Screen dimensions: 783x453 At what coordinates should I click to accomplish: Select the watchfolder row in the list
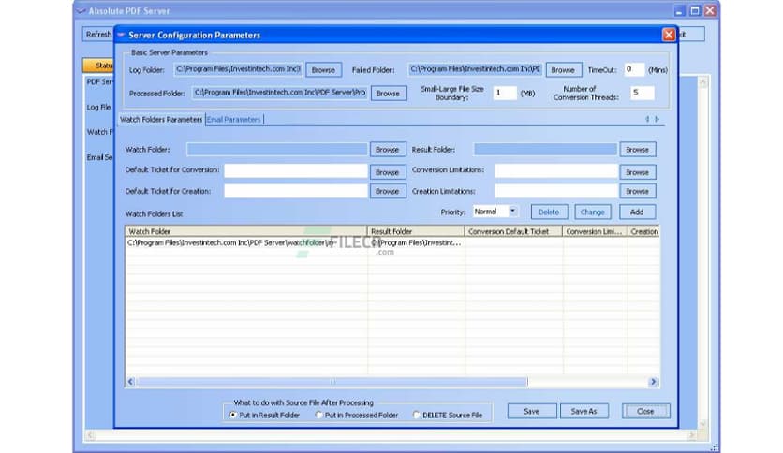coord(392,243)
